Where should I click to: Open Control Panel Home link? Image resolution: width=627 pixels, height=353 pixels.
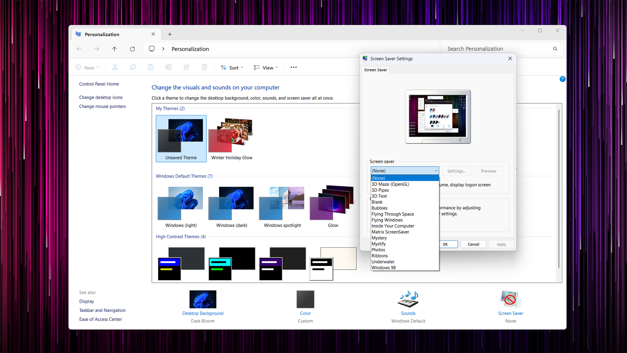[x=99, y=84]
